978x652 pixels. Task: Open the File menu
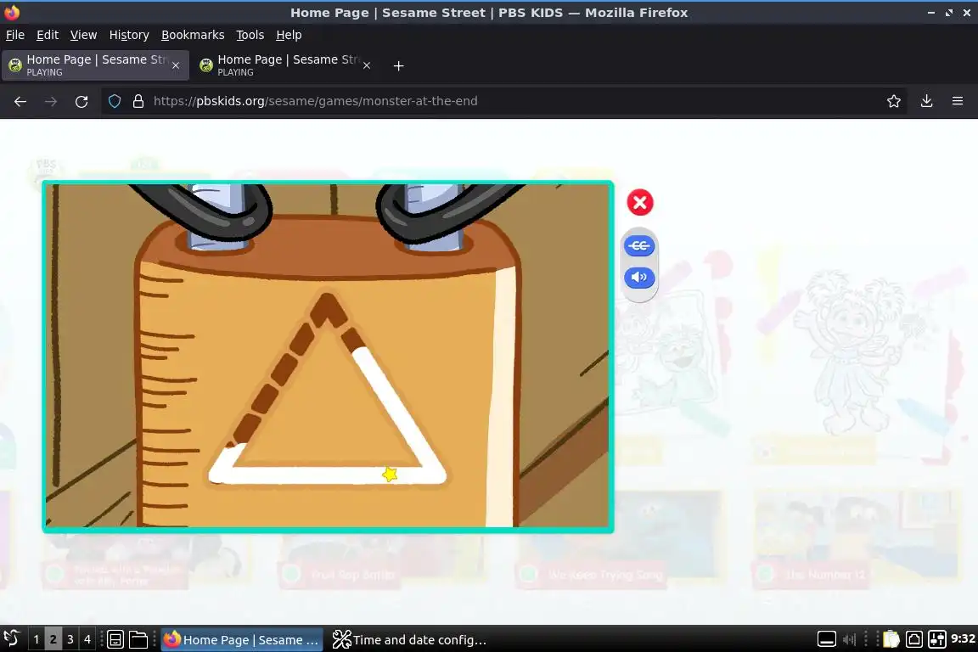coord(15,35)
